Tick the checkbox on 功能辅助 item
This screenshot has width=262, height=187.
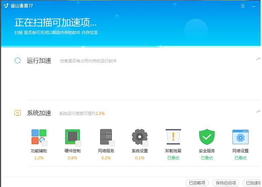click(x=45, y=144)
